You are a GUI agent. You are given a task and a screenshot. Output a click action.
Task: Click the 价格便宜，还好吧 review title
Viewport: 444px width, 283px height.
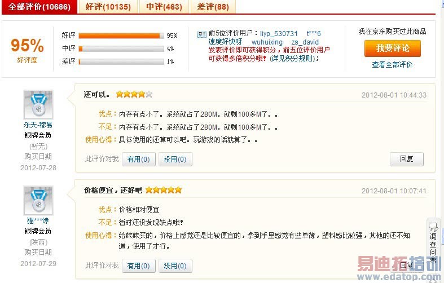click(113, 191)
